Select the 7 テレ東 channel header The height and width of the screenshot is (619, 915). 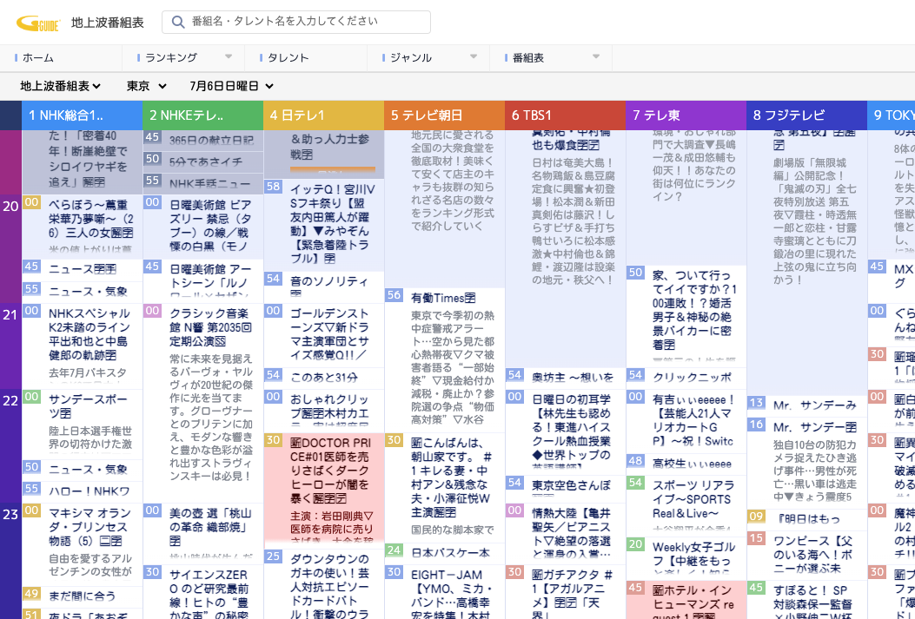pyautogui.click(x=686, y=115)
